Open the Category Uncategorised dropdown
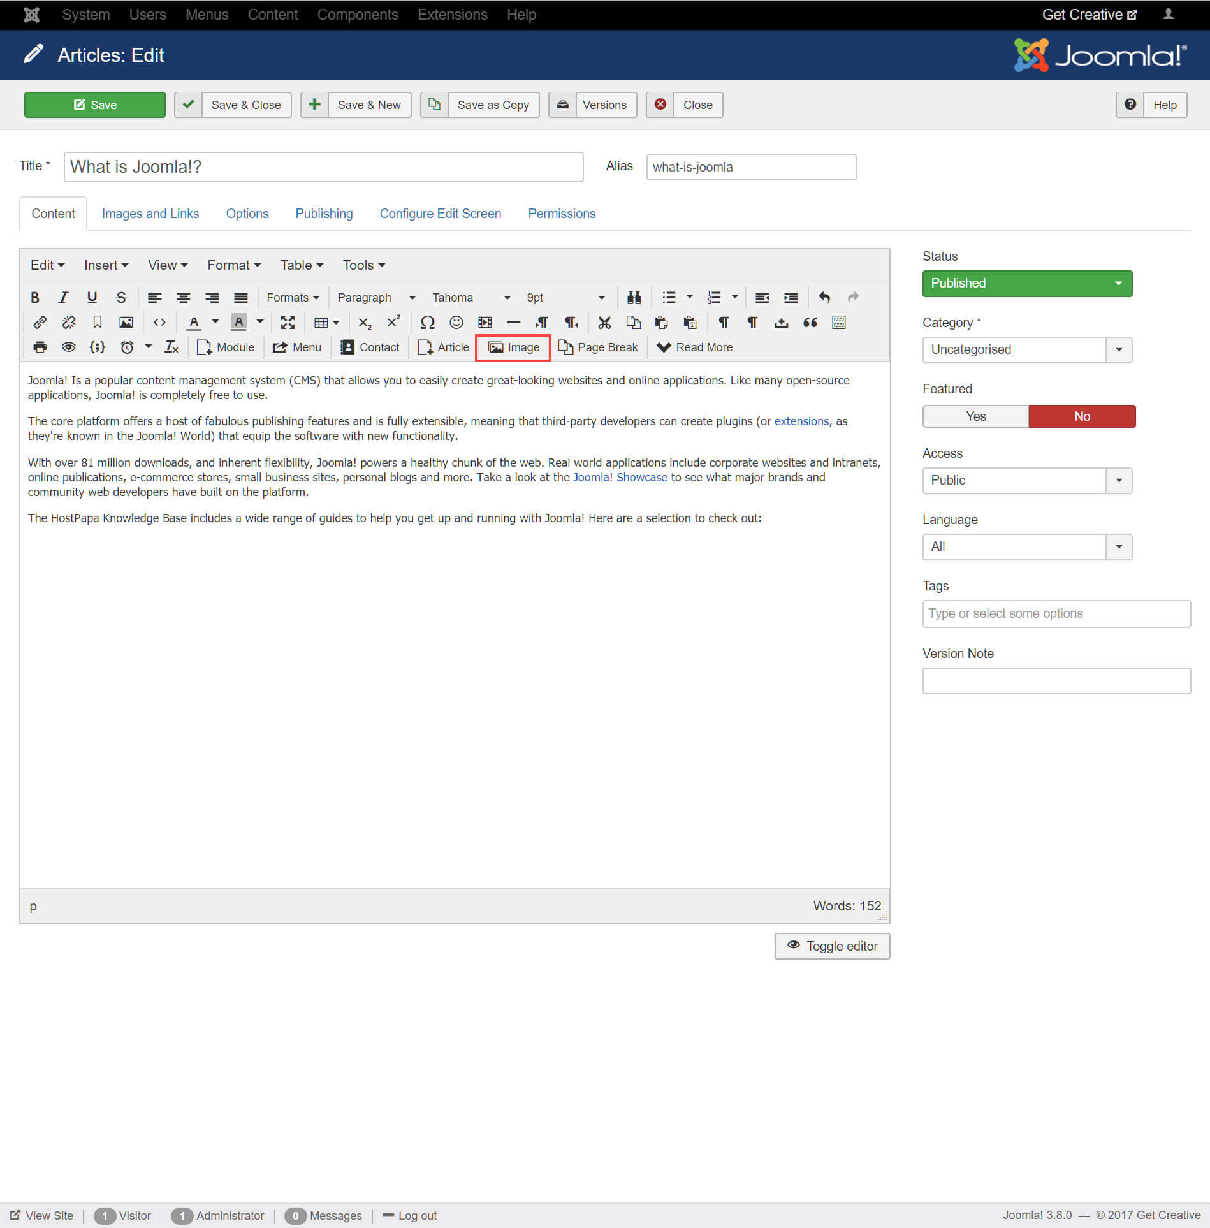The image size is (1210, 1228). pos(1027,350)
